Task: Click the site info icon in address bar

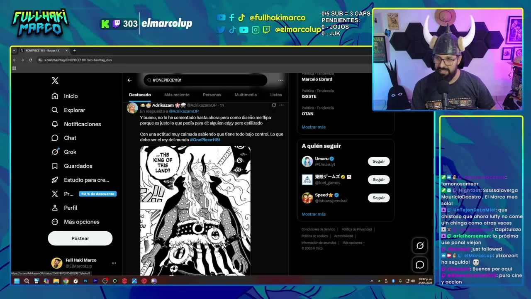Action: tap(40, 60)
